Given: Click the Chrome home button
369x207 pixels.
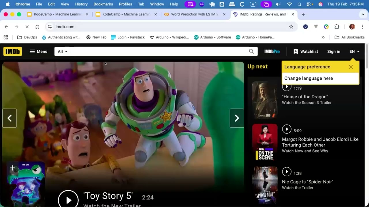Looking at the screenshot, I should [x=37, y=27].
